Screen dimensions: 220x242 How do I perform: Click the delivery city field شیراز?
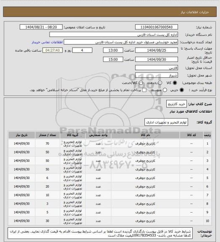pyautogui.click(x=157, y=75)
